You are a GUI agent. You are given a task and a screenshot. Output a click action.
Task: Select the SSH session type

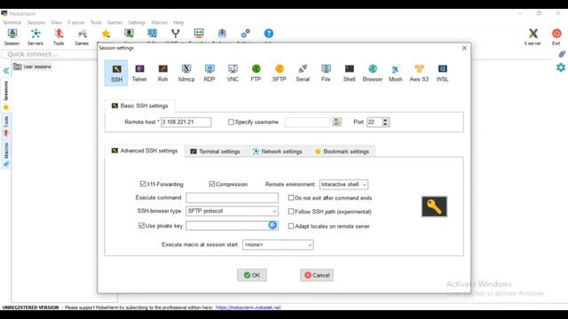(116, 73)
